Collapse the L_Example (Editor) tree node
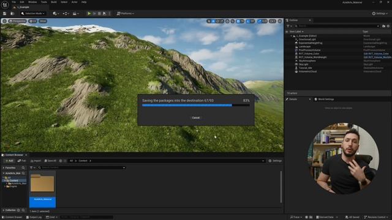 click(x=292, y=36)
